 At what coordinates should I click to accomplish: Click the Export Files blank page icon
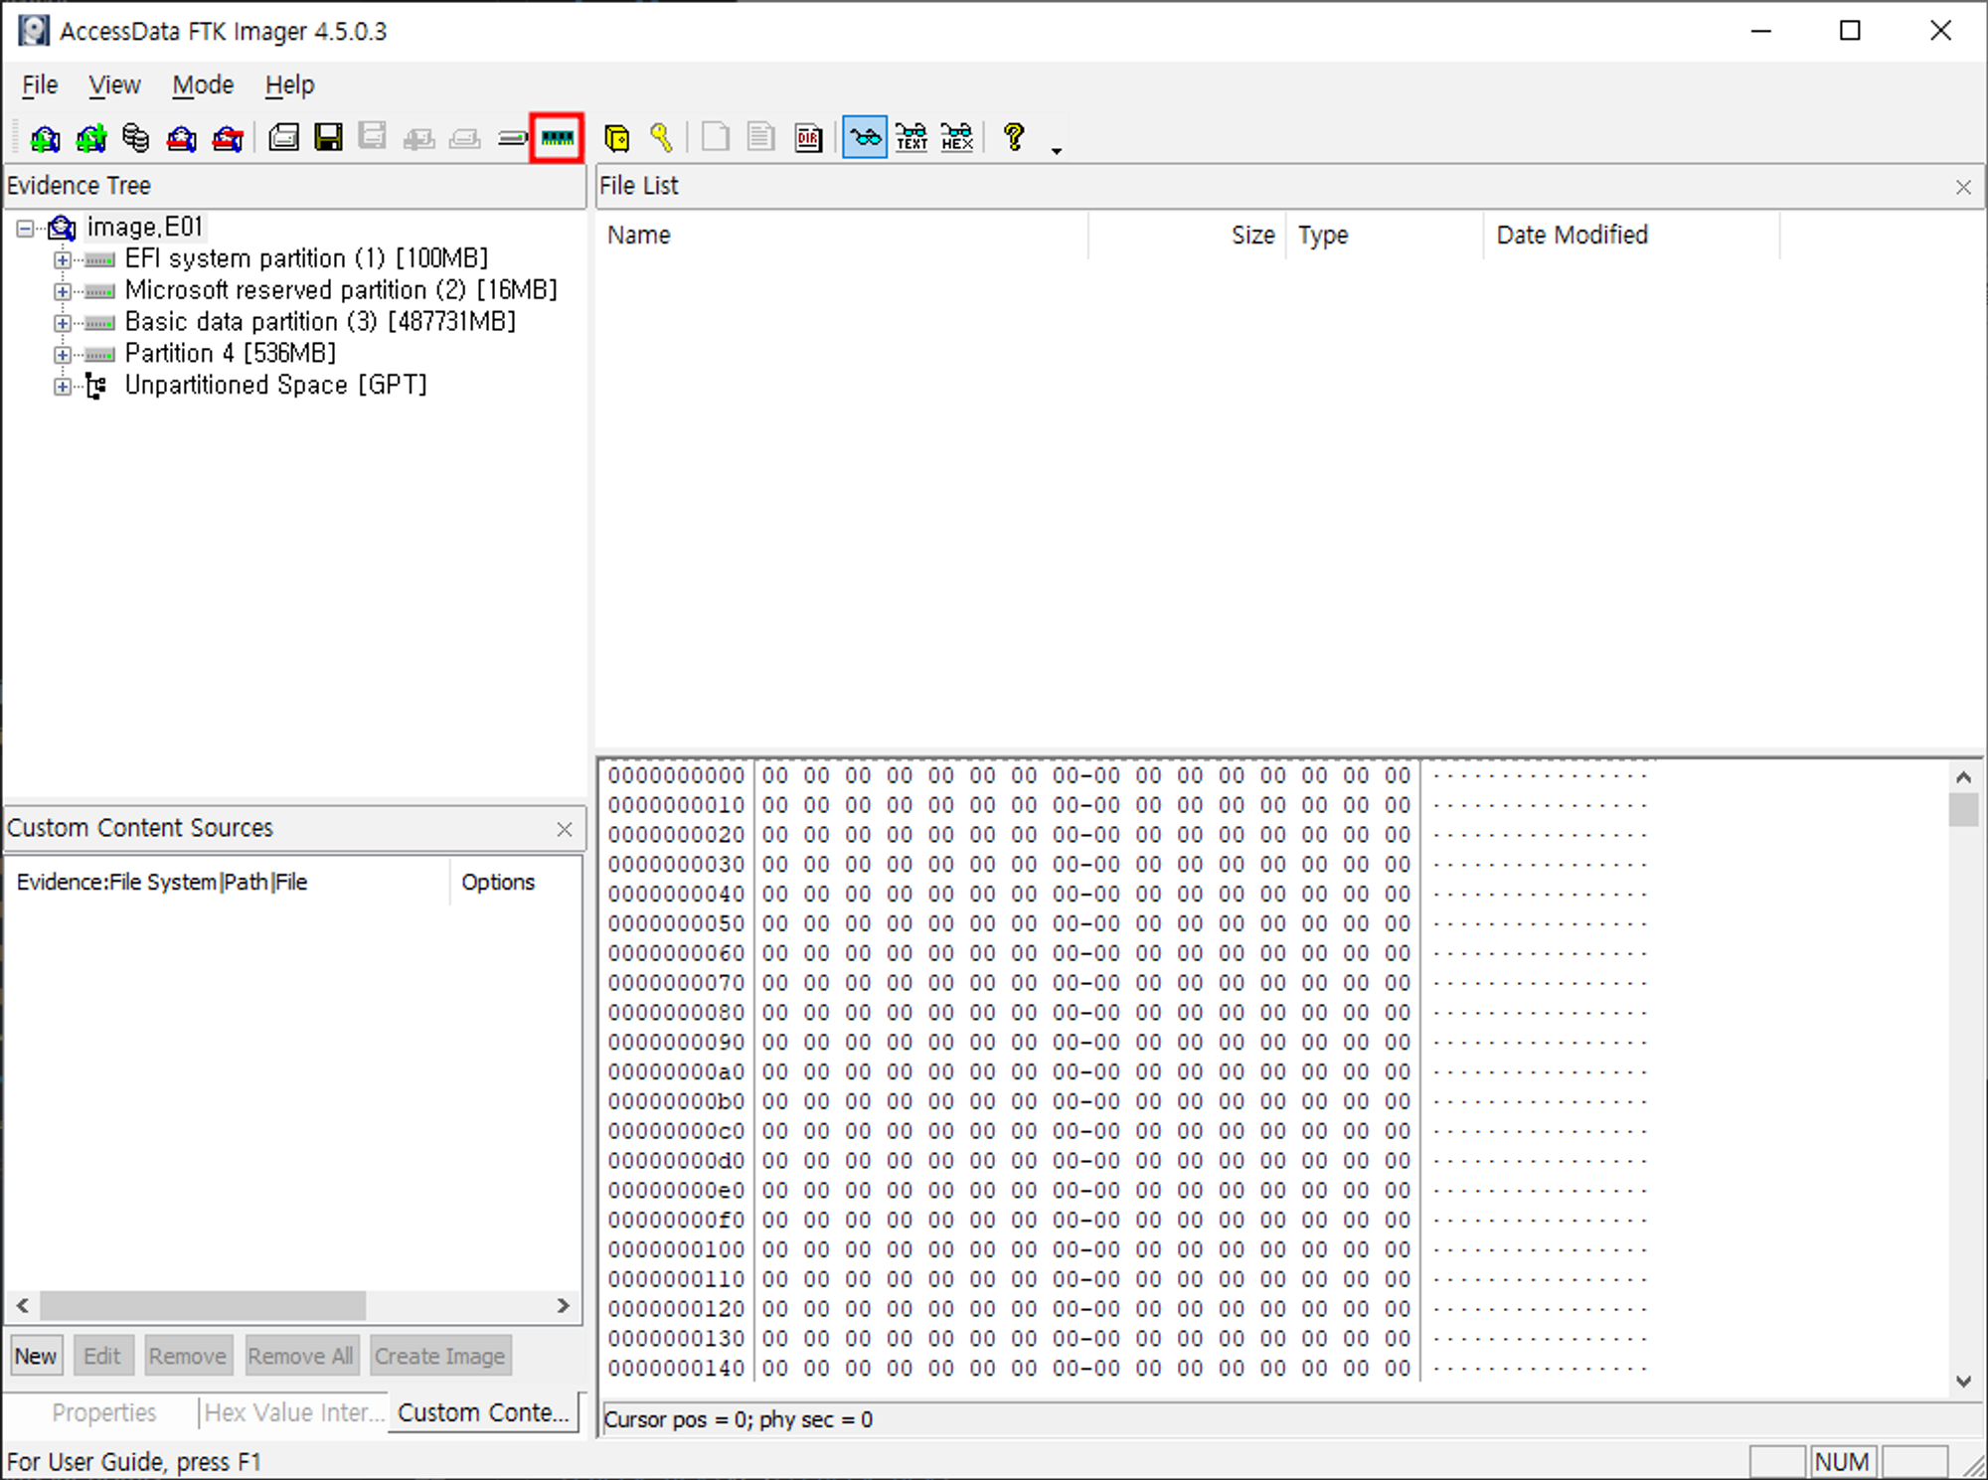point(715,137)
